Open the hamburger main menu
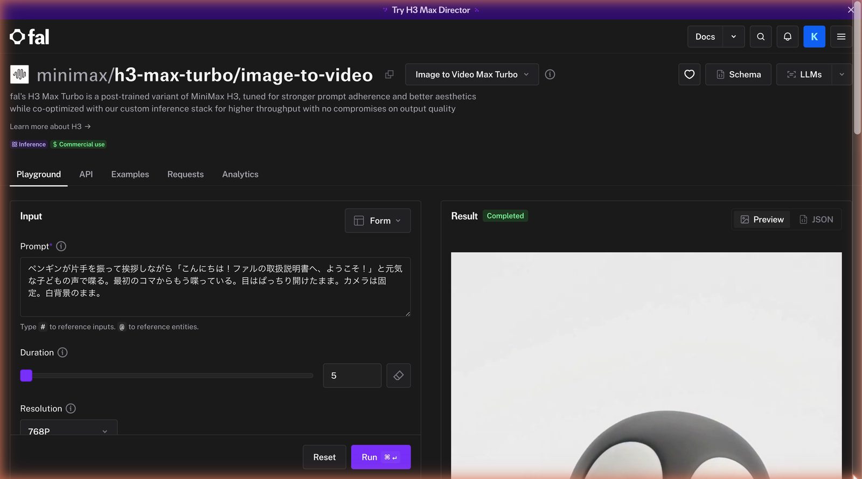Image resolution: width=862 pixels, height=479 pixels. click(841, 37)
